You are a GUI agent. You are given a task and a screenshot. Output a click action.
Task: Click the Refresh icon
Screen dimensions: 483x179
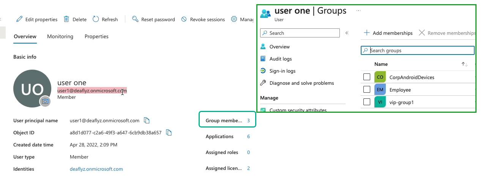(x=96, y=19)
